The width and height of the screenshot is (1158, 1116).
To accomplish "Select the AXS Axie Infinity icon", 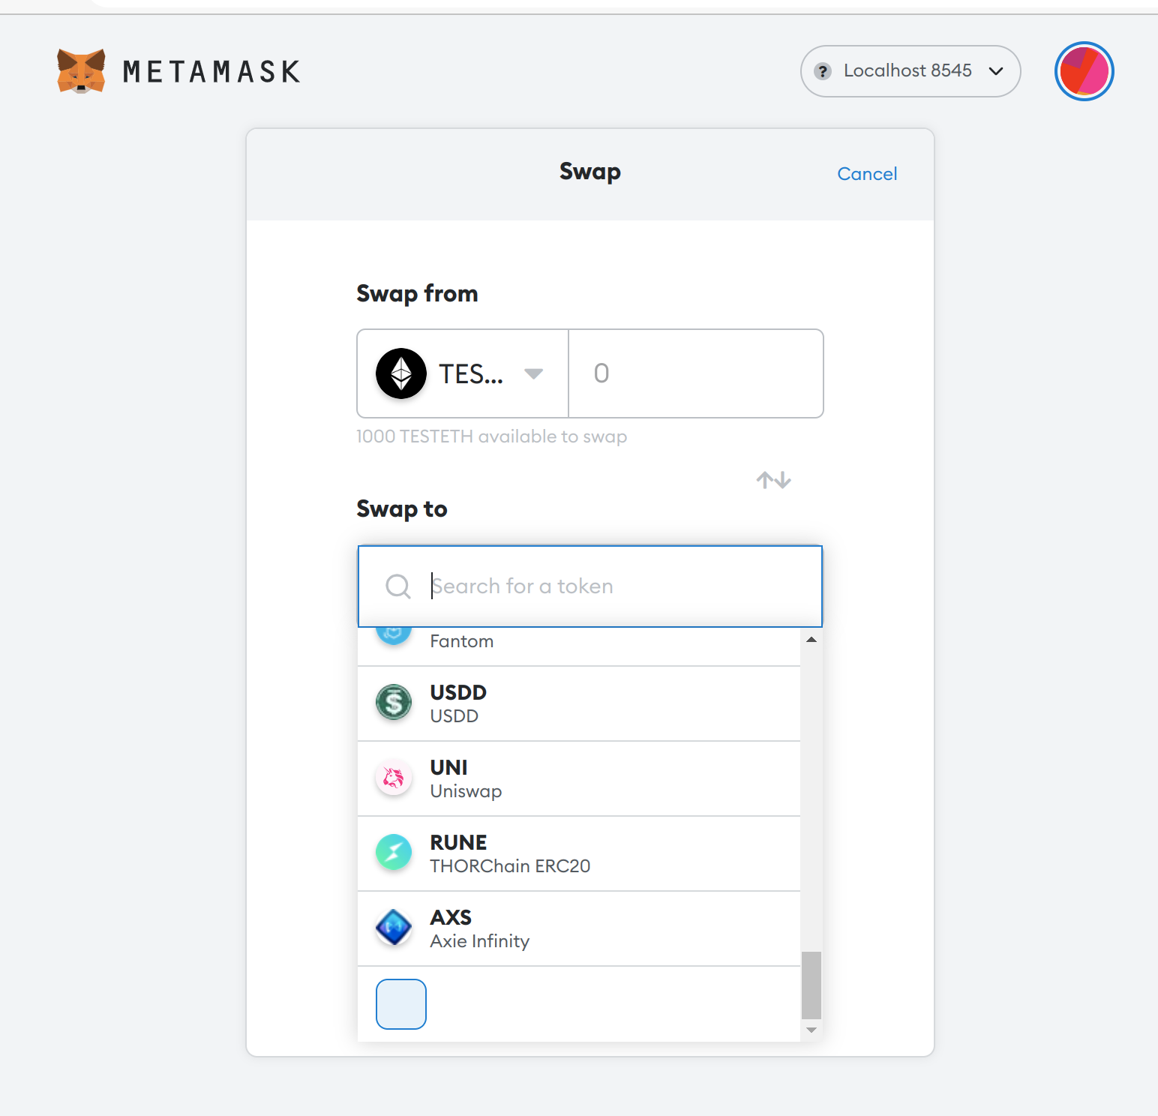I will coord(393,928).
